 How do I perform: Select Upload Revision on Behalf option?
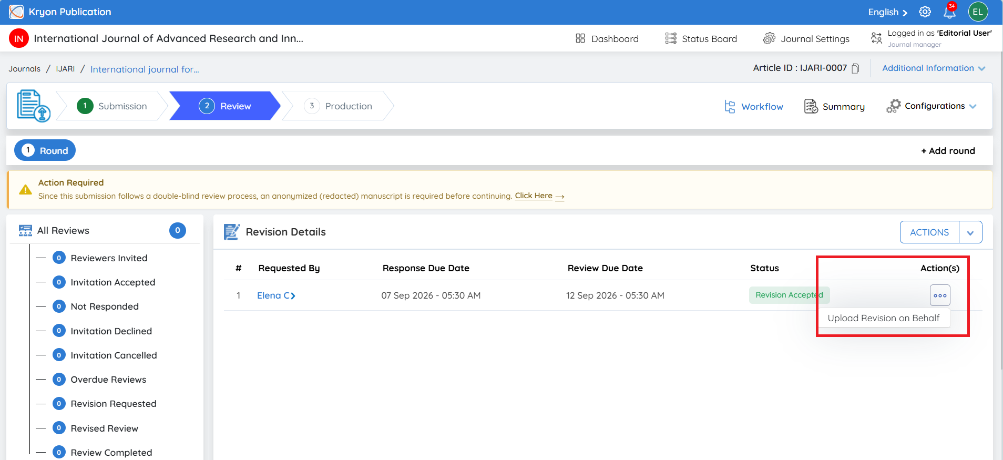[x=883, y=318]
